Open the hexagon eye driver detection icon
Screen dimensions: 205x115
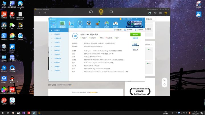coord(89,24)
